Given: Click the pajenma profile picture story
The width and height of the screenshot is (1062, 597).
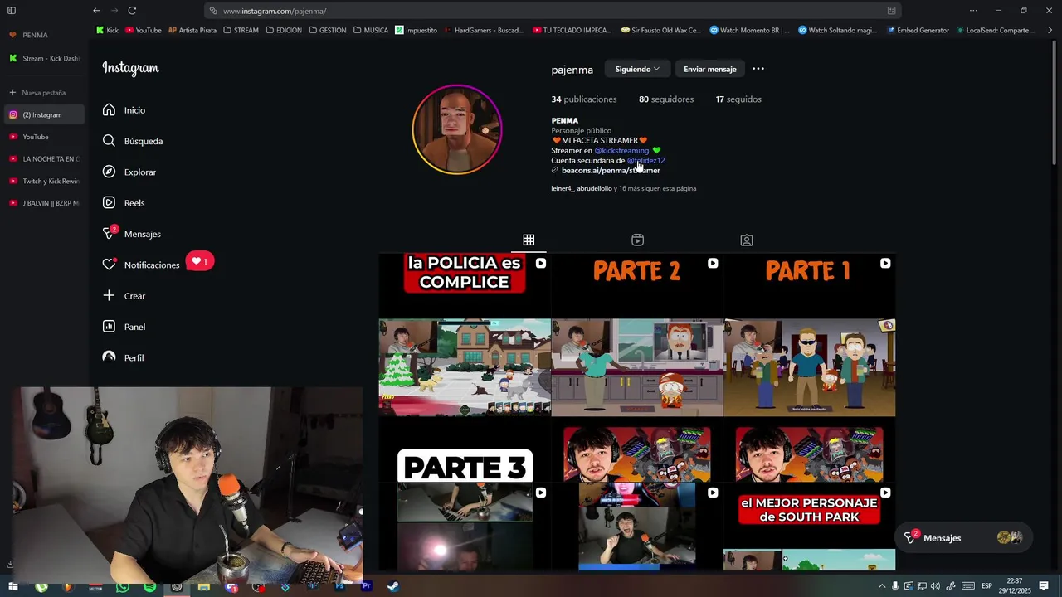Looking at the screenshot, I should [x=457, y=129].
